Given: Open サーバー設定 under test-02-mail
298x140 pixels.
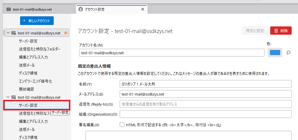Looking at the screenshot, I should tap(28, 105).
